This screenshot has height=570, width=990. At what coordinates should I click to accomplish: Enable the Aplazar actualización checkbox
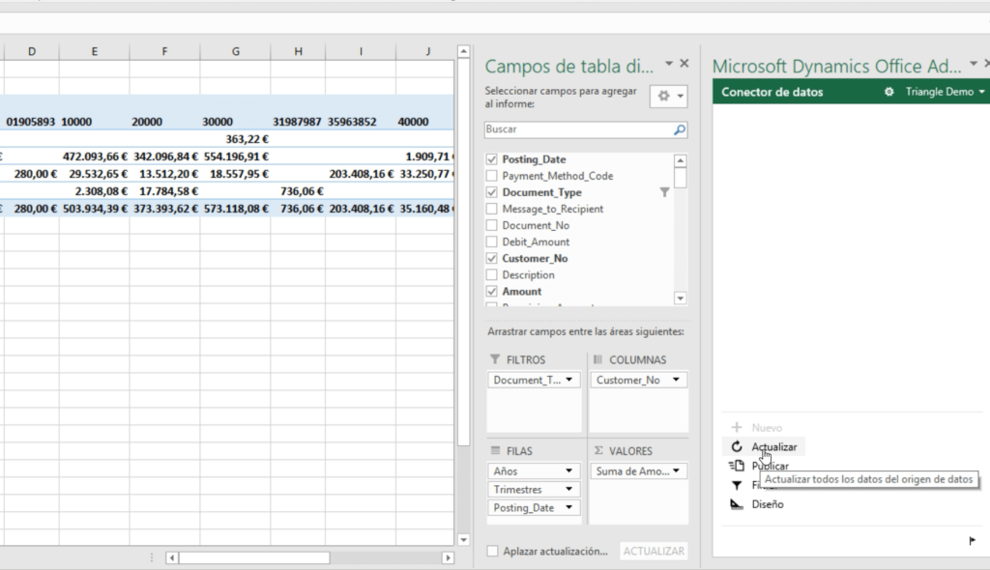tap(493, 552)
